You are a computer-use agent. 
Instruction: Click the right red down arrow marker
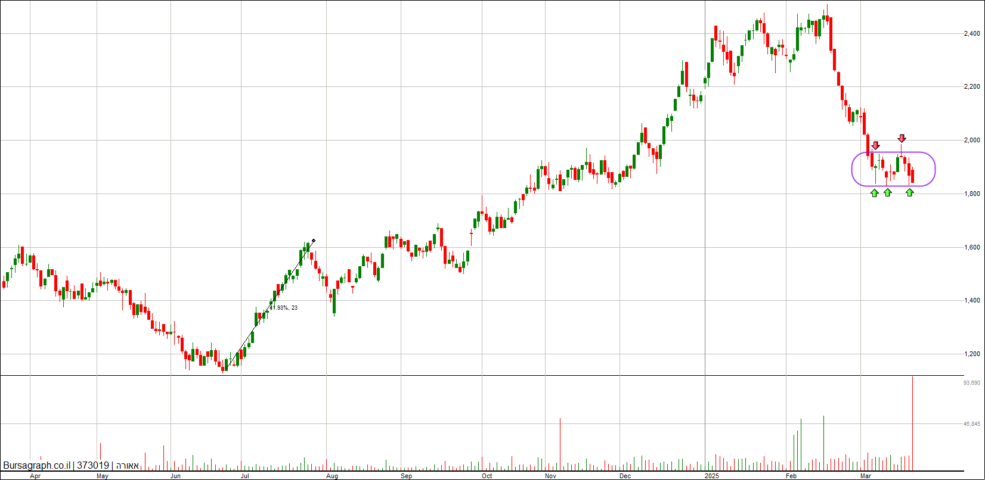[902, 138]
